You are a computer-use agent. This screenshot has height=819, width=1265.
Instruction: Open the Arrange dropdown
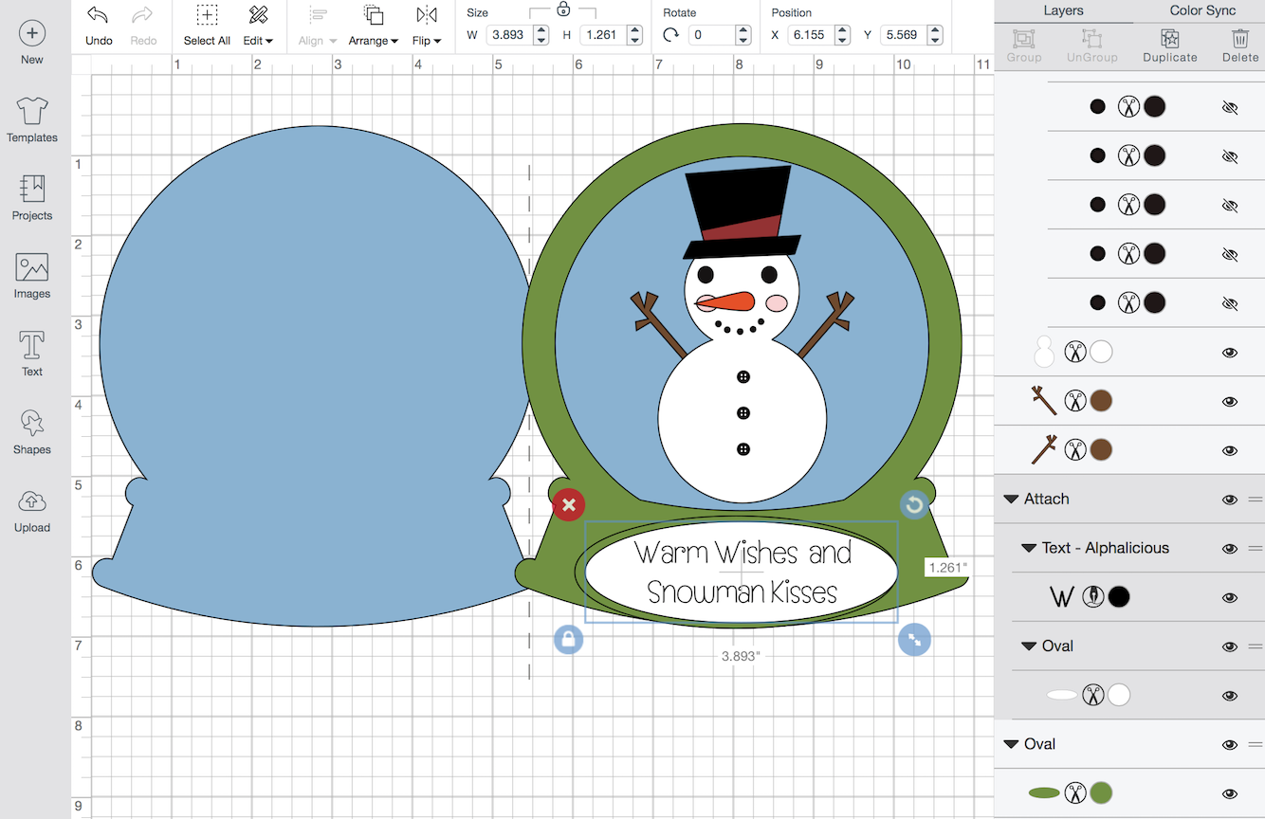click(374, 26)
